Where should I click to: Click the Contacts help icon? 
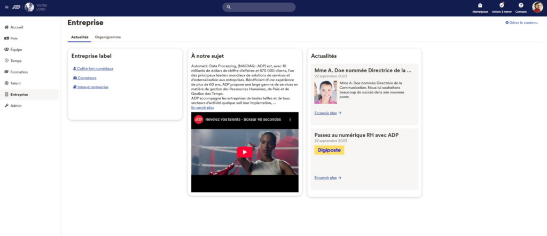[521, 6]
